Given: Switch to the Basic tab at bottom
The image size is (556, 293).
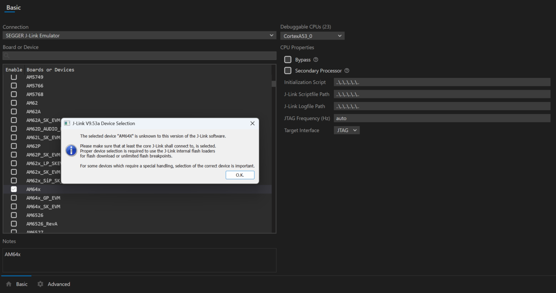Looking at the screenshot, I should pyautogui.click(x=16, y=284).
